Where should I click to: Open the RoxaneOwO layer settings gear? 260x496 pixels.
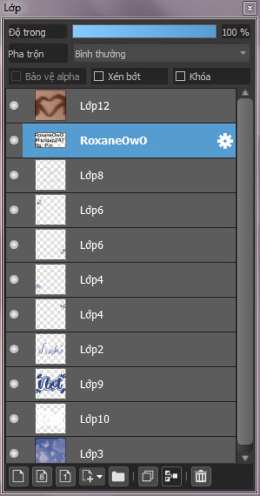(225, 141)
